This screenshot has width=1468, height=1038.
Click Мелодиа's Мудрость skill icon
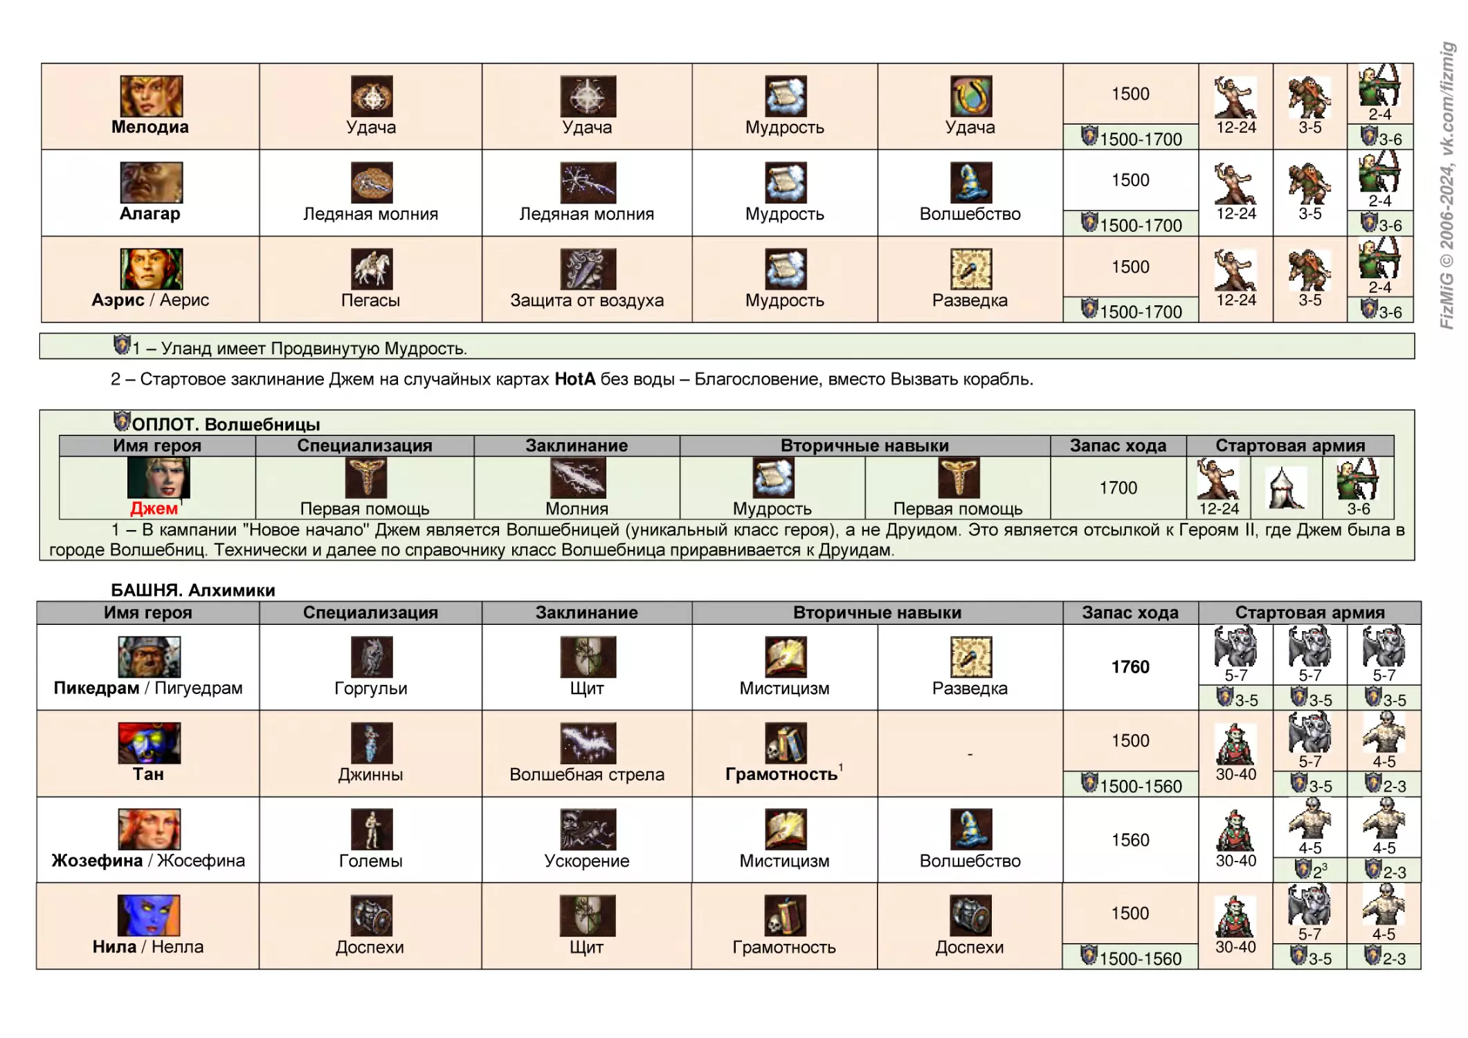[786, 96]
